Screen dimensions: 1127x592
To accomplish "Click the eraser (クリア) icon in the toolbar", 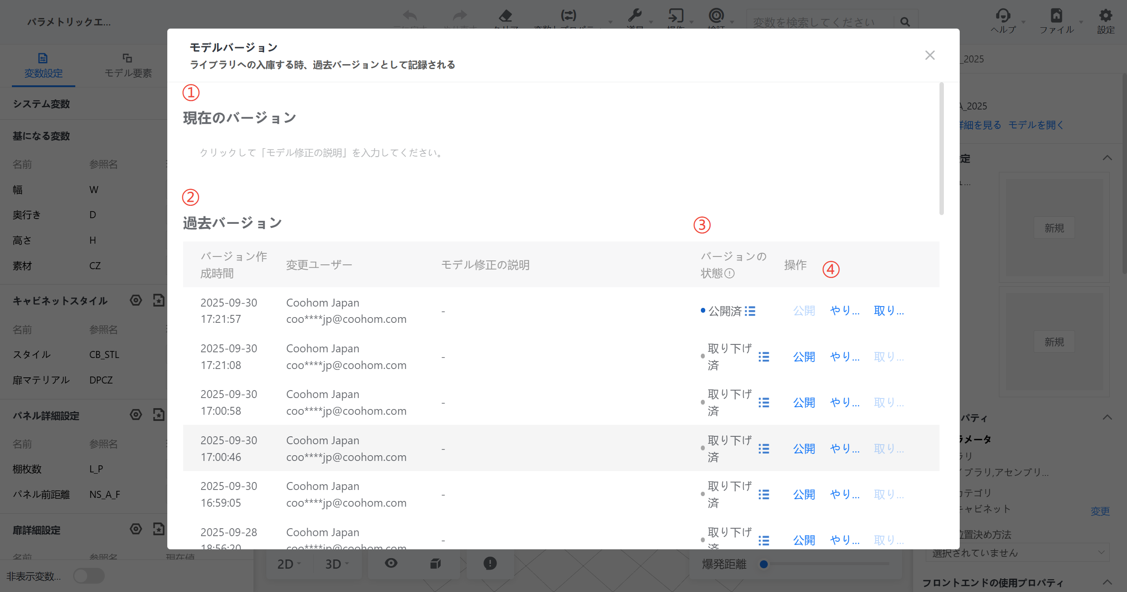I will 505,16.
